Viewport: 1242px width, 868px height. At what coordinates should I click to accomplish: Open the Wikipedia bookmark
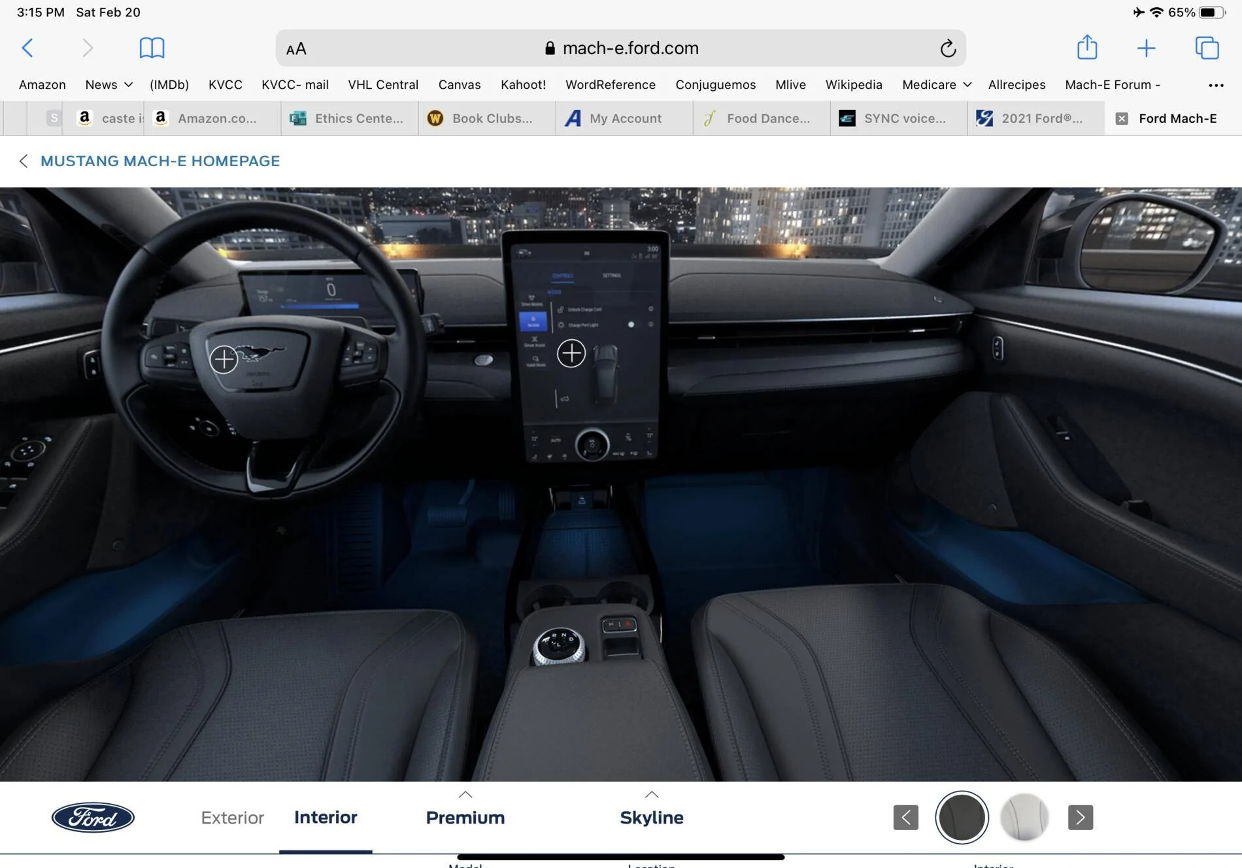tap(854, 85)
